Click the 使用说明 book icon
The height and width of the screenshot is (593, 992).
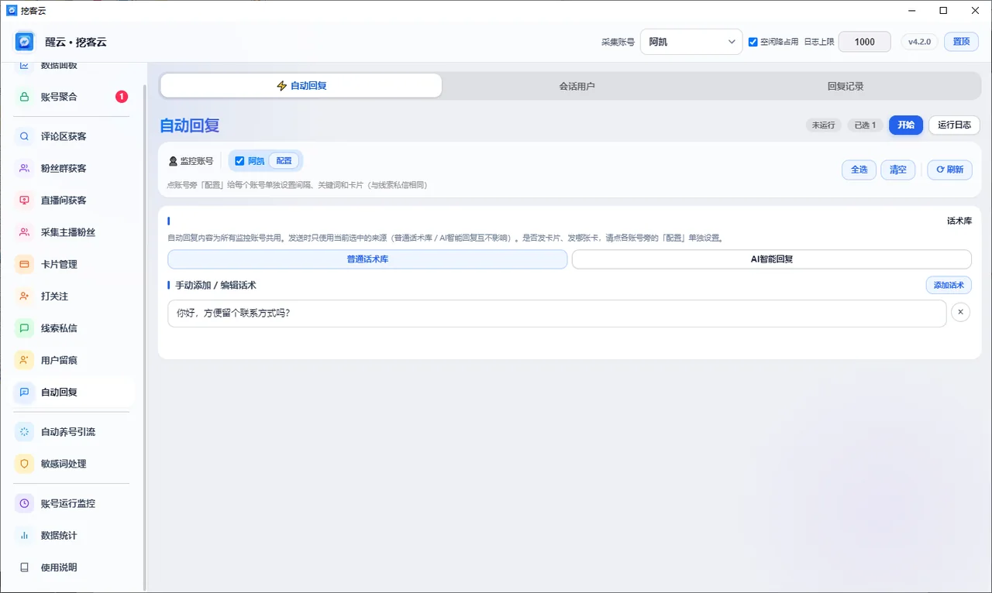pyautogui.click(x=24, y=567)
